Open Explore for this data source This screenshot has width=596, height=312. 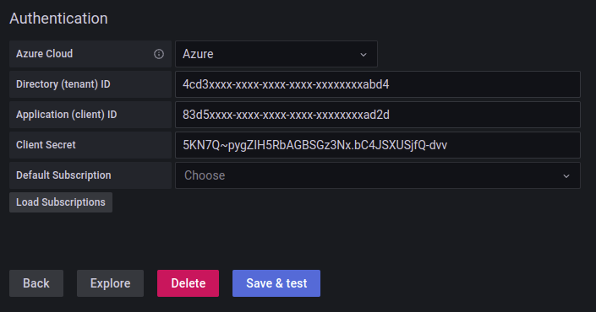tap(110, 283)
